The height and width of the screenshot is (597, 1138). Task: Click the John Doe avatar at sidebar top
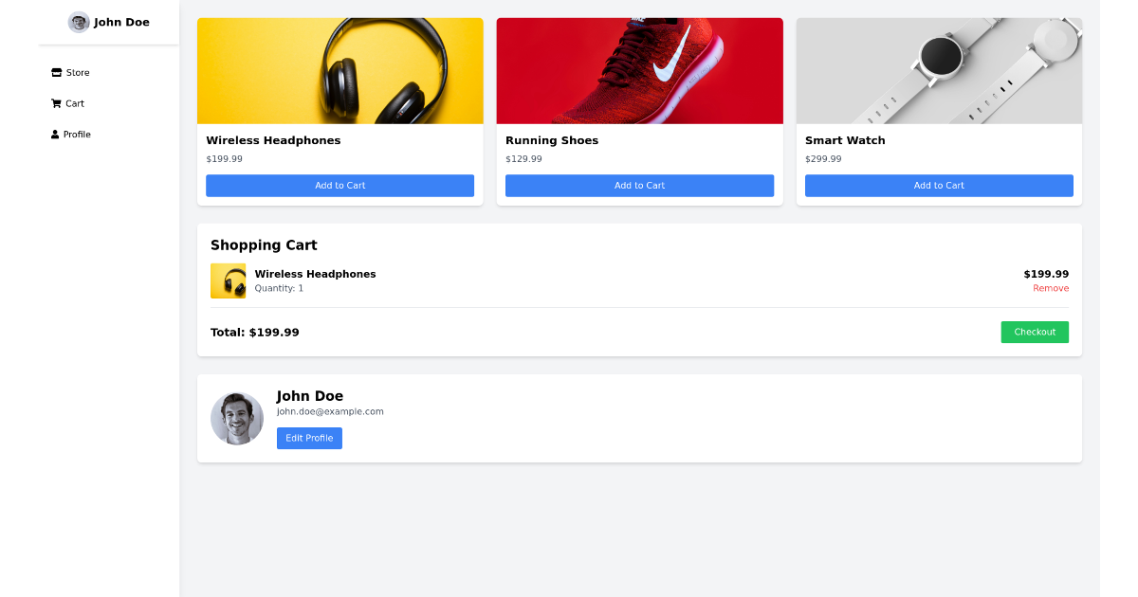point(79,22)
